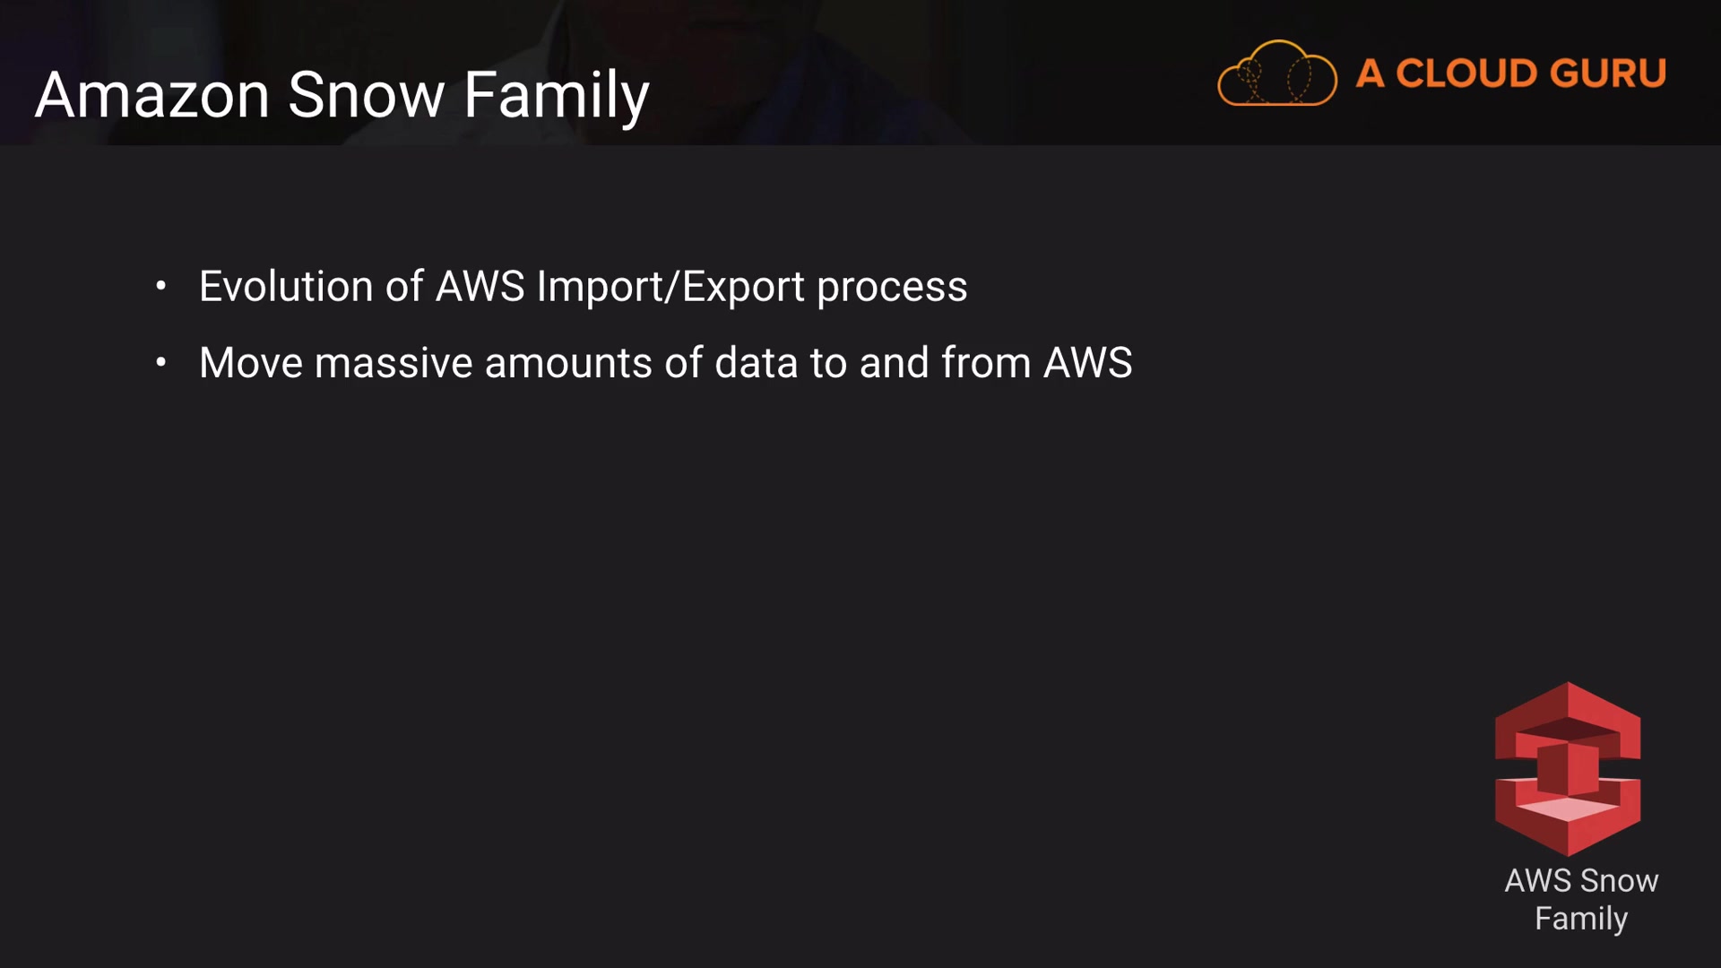Click the "A CLOUD GURU" brand text
Screen dimensions: 1721x968
tap(1510, 73)
